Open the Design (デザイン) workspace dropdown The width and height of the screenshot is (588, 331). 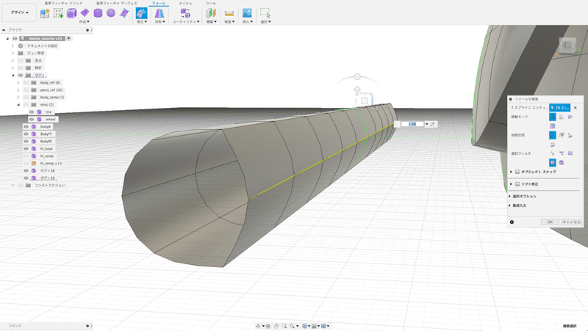[x=20, y=12]
